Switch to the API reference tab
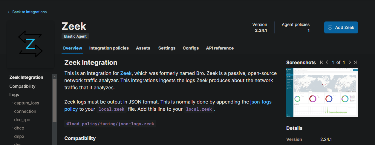The height and width of the screenshot is (145, 375). 220,48
